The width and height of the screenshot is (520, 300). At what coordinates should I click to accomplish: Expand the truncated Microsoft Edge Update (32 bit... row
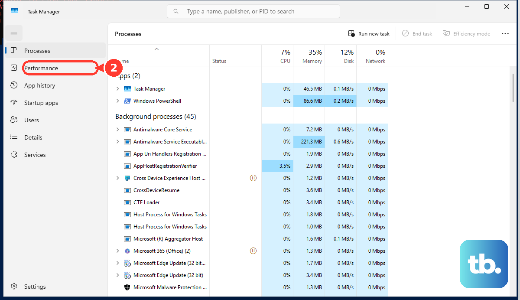117,263
